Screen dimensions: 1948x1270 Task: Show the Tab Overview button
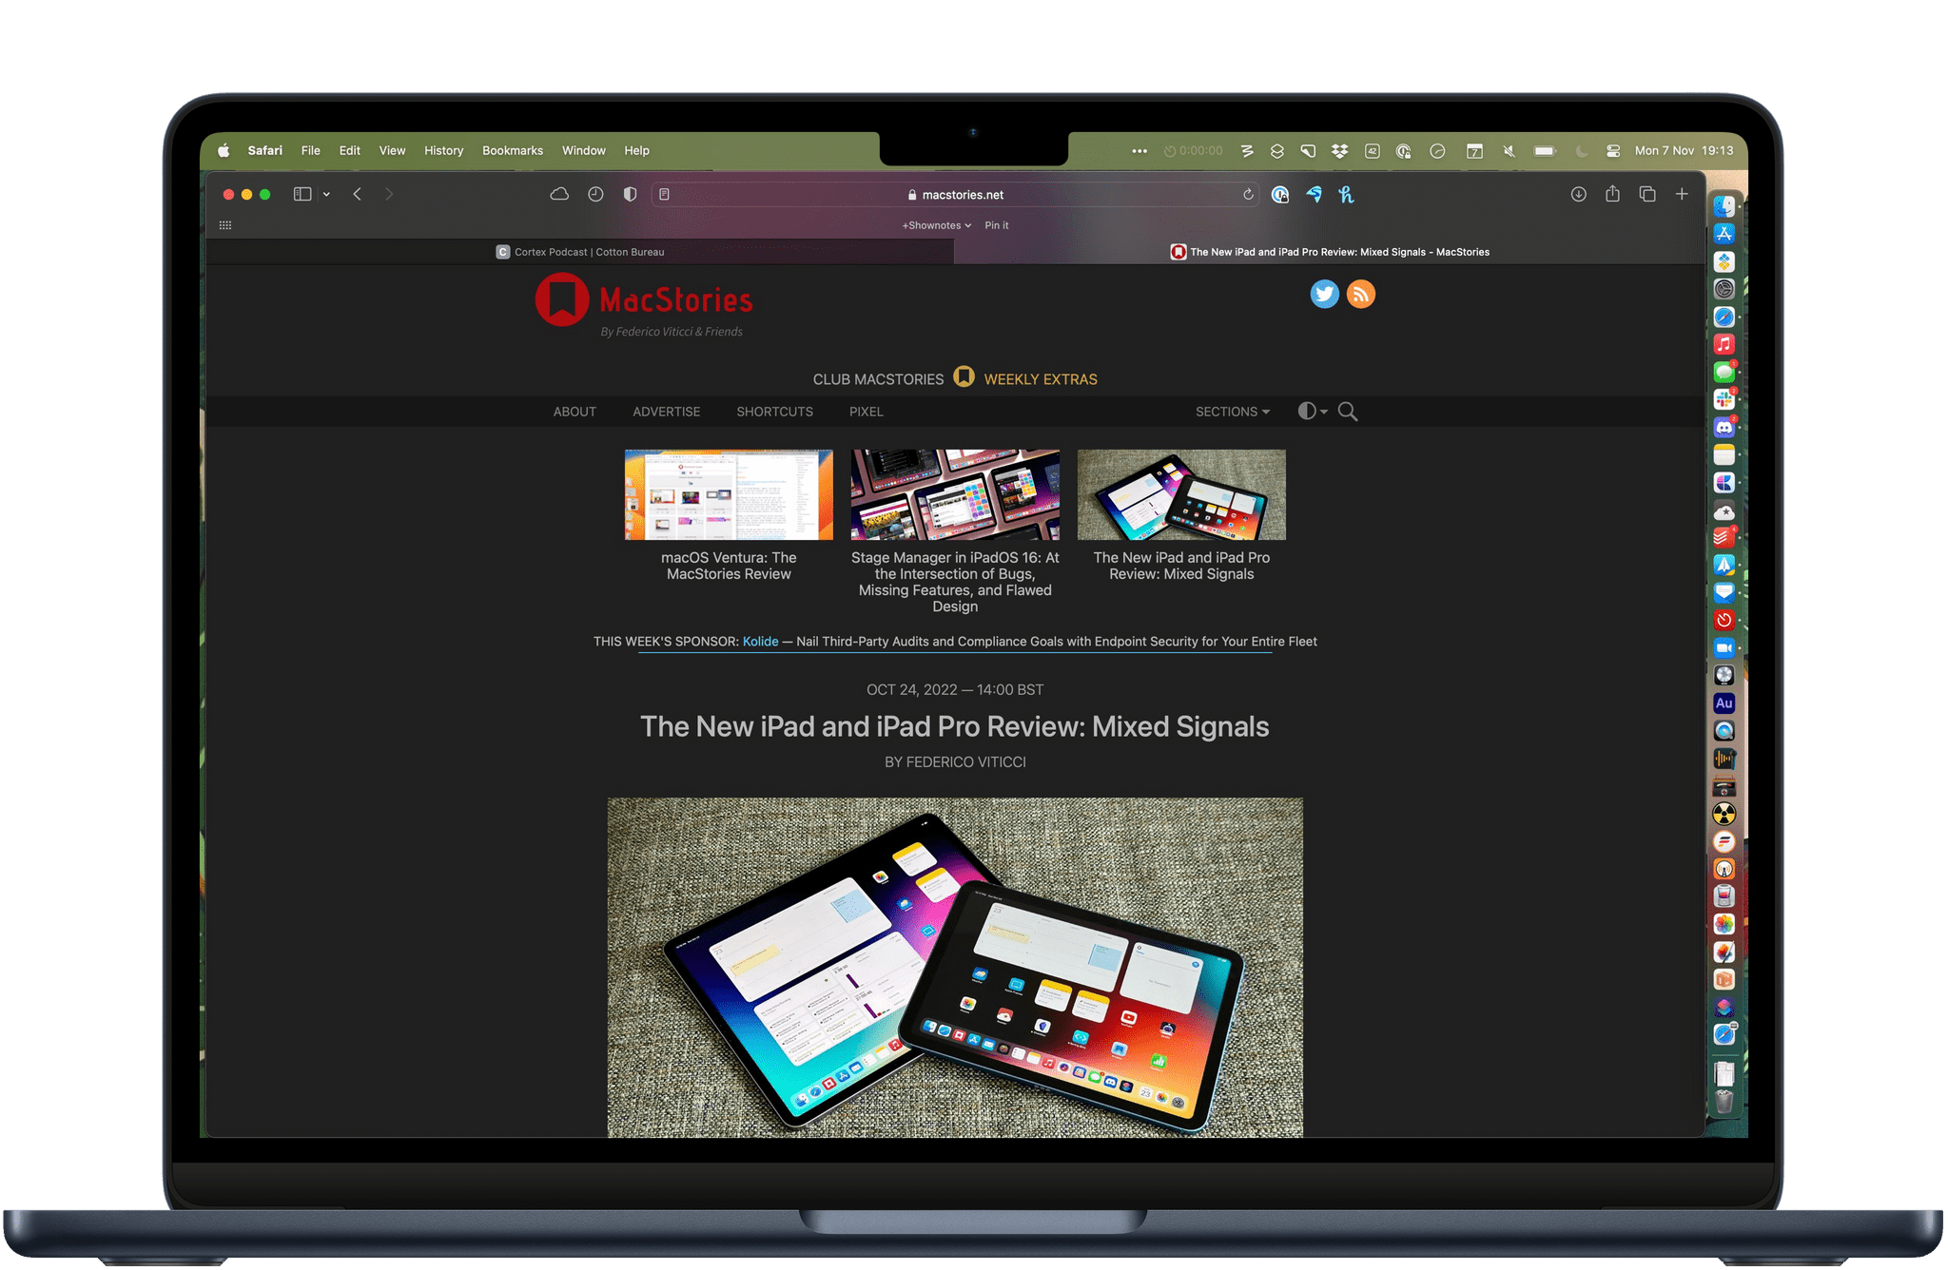click(x=1647, y=194)
